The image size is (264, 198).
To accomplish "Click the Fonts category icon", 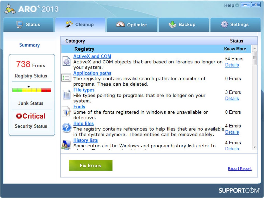I will (x=66, y=111).
